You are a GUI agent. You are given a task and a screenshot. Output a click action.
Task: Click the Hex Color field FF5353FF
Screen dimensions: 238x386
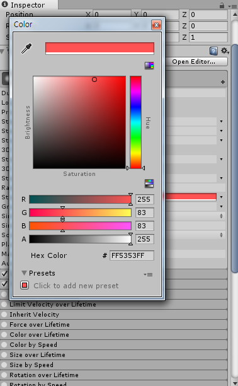coord(132,255)
